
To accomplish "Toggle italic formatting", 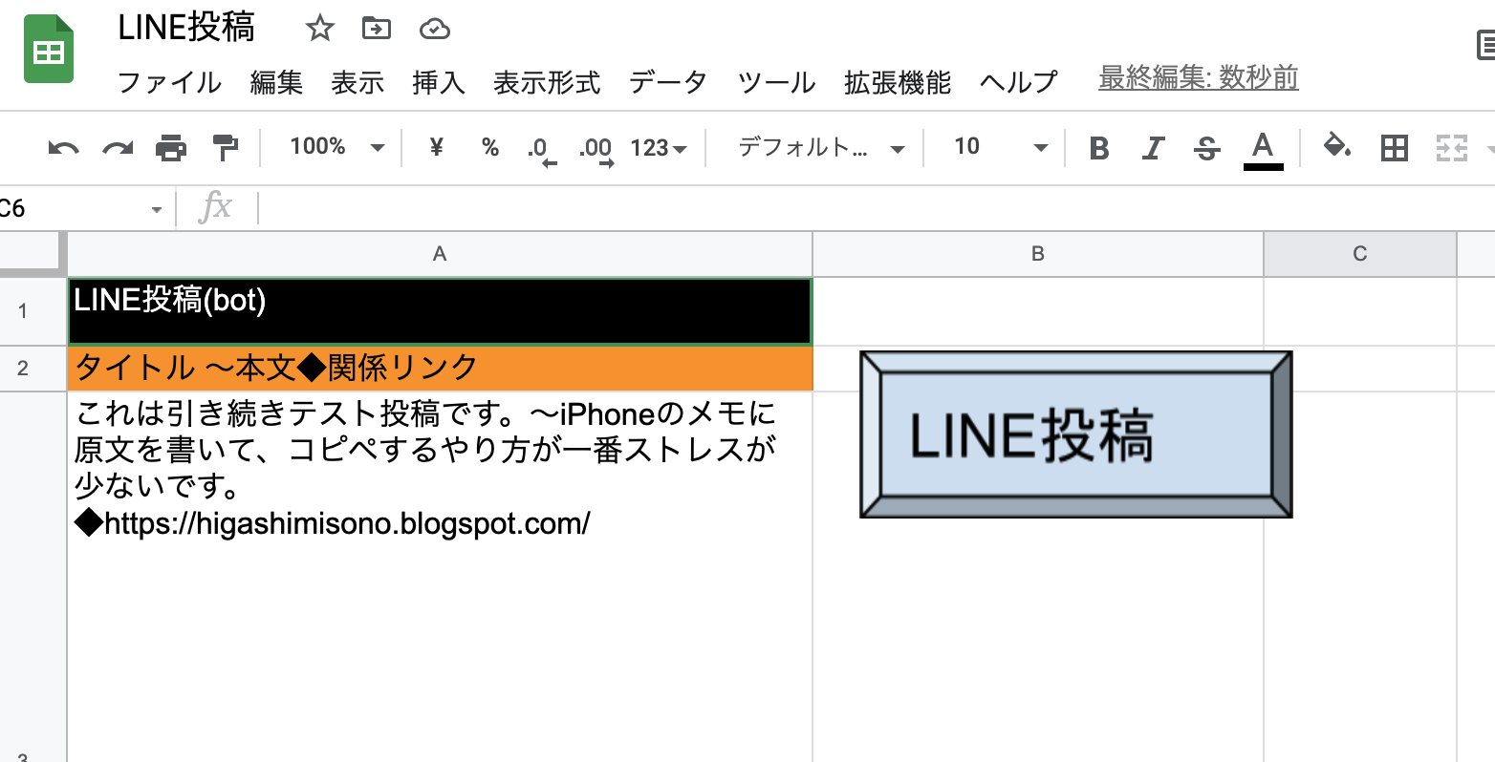I will 1154,148.
